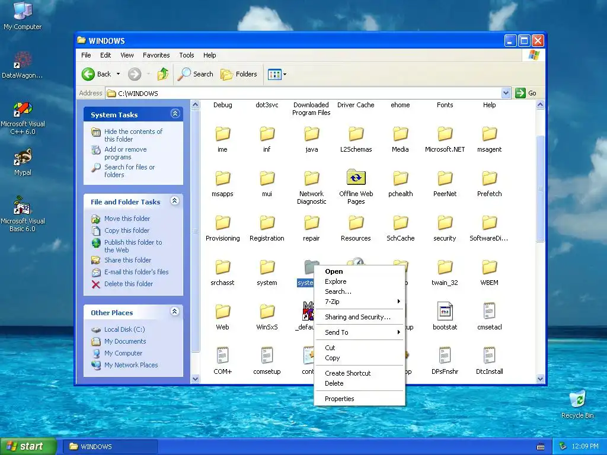Open the File menu
The height and width of the screenshot is (455, 607).
tap(86, 55)
